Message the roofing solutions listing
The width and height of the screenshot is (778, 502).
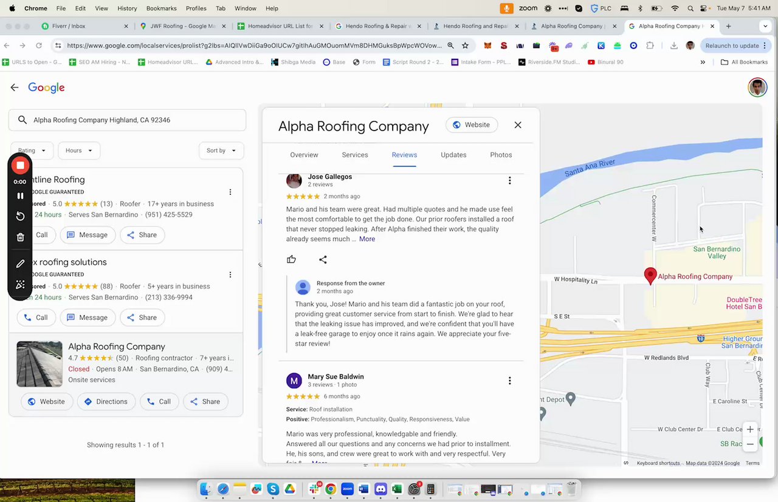pyautogui.click(x=88, y=317)
